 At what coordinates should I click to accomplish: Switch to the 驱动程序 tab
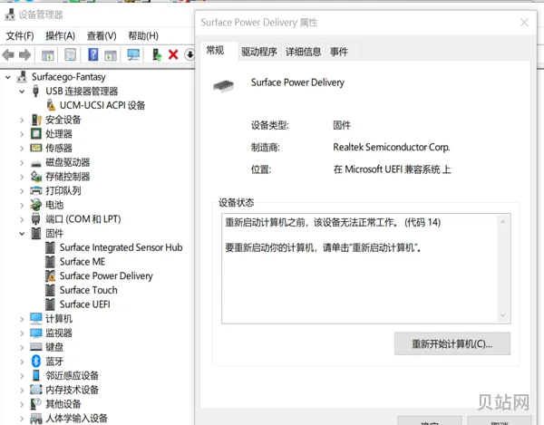(258, 52)
